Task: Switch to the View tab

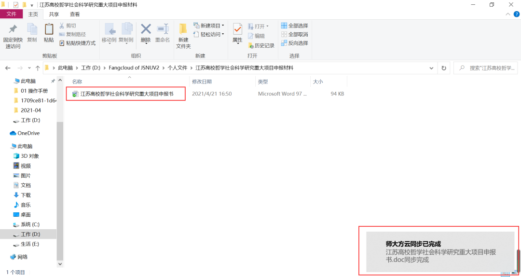Action: [x=75, y=14]
